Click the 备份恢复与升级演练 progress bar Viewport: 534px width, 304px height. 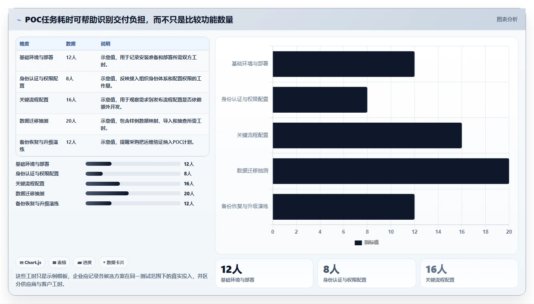(133, 203)
